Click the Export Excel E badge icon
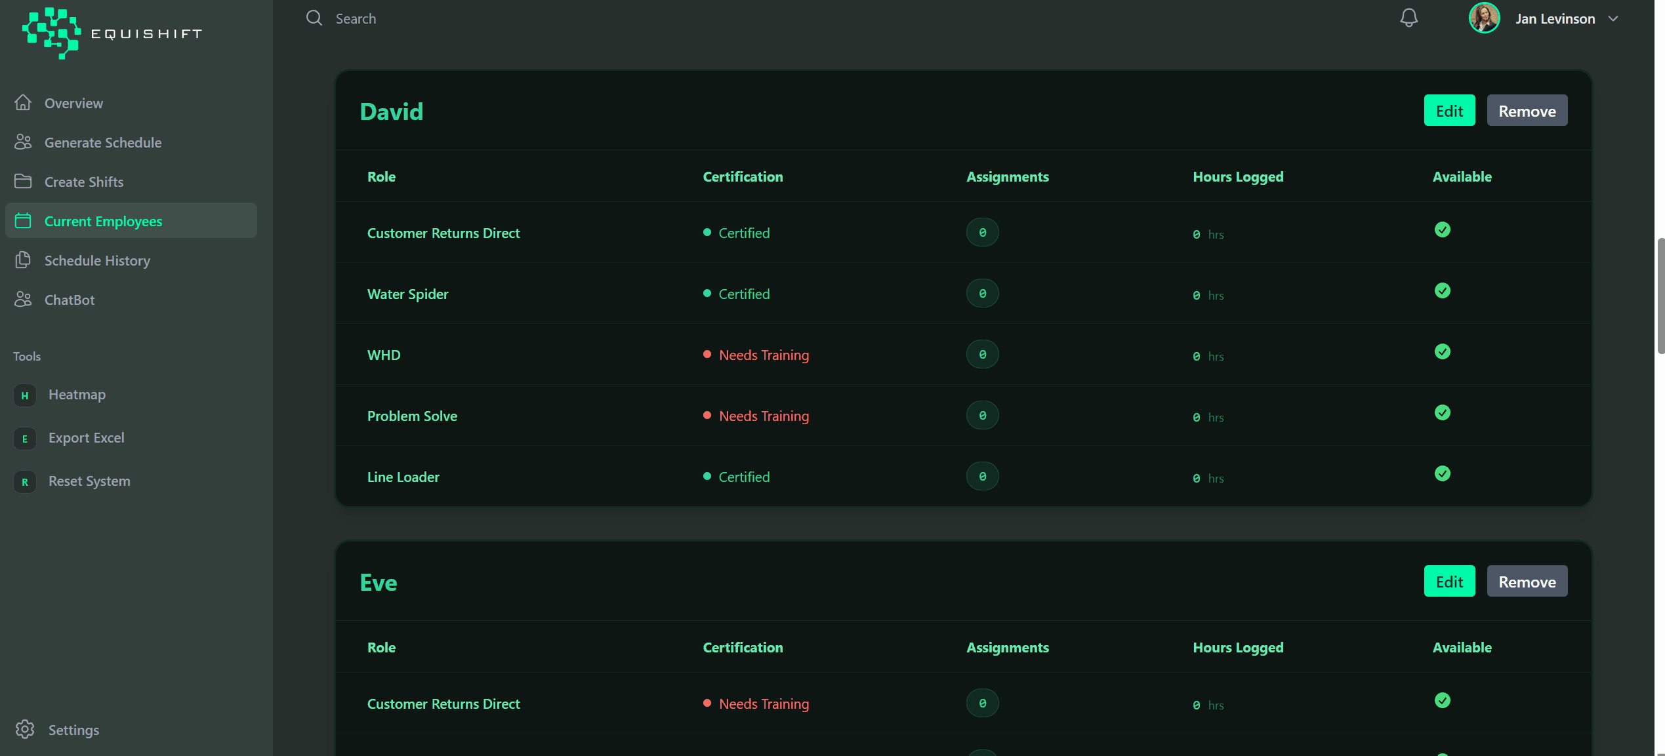 coord(25,438)
